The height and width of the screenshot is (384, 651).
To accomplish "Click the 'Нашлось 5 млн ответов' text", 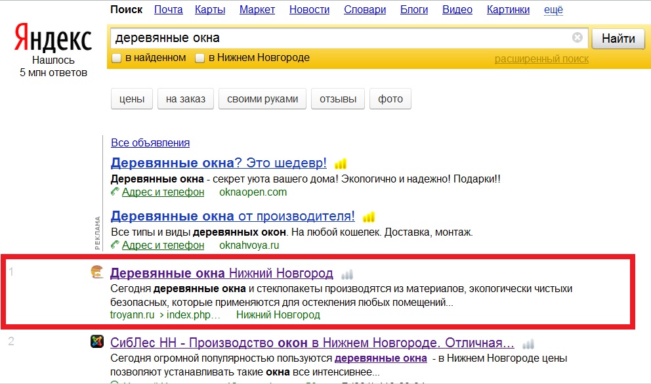I will [x=53, y=66].
